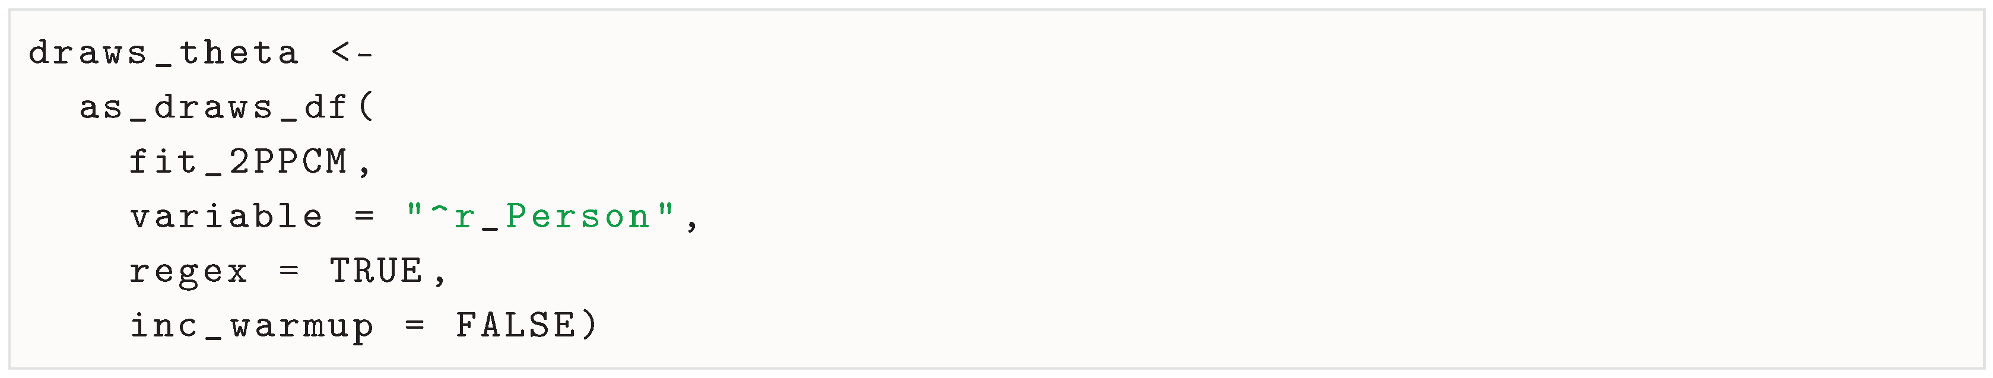Click the green r_Person string text
This screenshot has height=378, width=1993.
553,217
